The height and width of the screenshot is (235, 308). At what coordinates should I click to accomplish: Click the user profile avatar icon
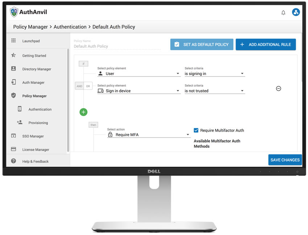coord(296,12)
